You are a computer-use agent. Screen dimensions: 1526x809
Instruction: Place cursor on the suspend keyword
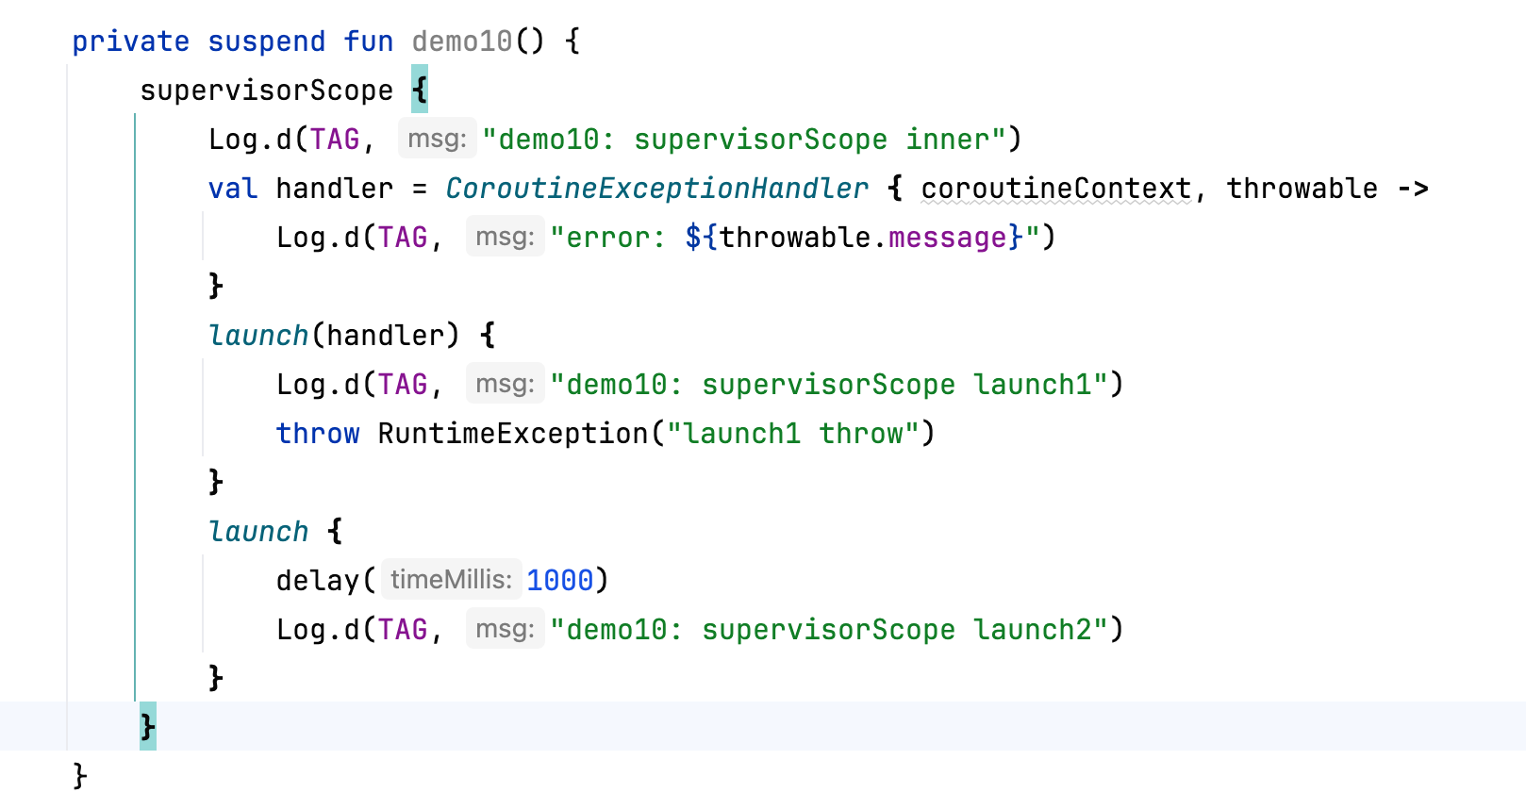(x=266, y=41)
